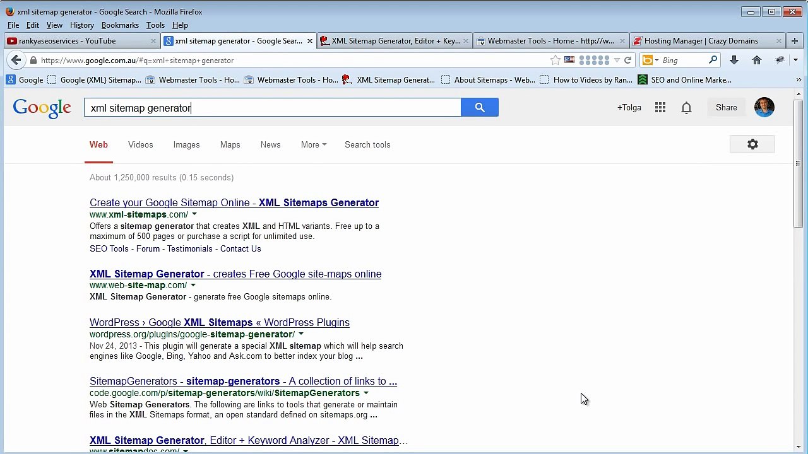Click the grey dots rank indicator in address bar
The image size is (808, 454).
(x=594, y=61)
